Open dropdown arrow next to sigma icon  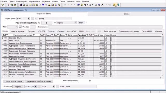point(93,5)
